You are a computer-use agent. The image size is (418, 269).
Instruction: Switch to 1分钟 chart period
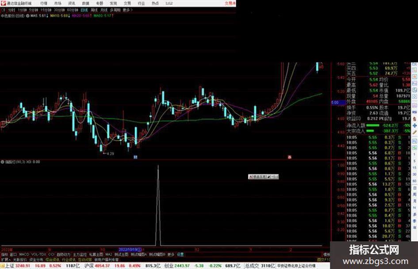(x=22, y=10)
